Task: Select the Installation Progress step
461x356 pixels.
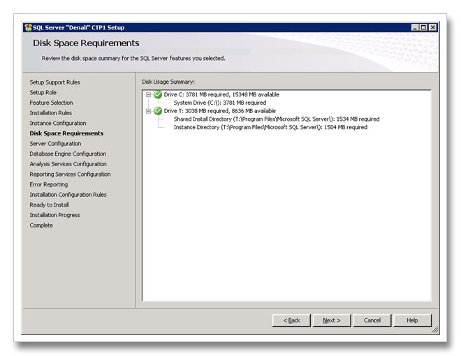Action: 54,215
